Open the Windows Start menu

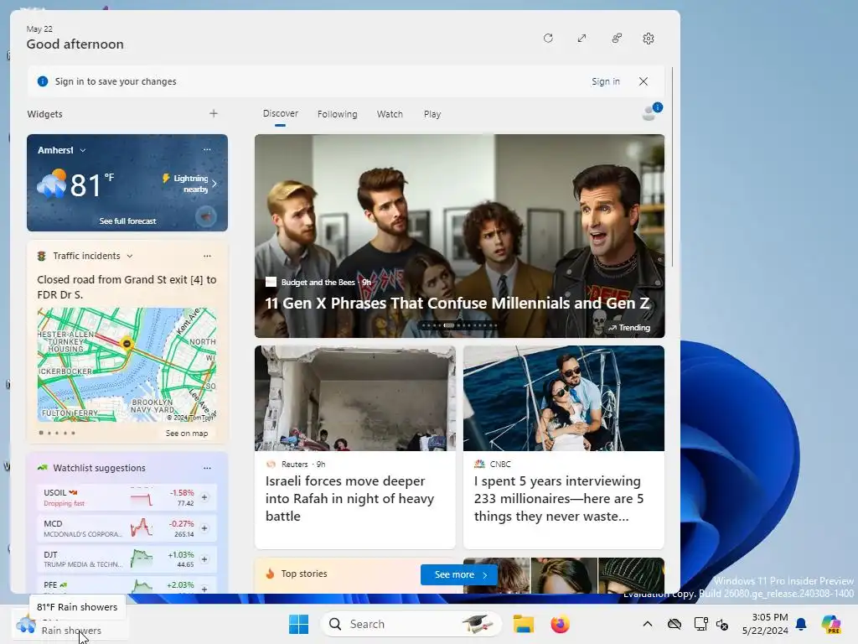click(299, 624)
